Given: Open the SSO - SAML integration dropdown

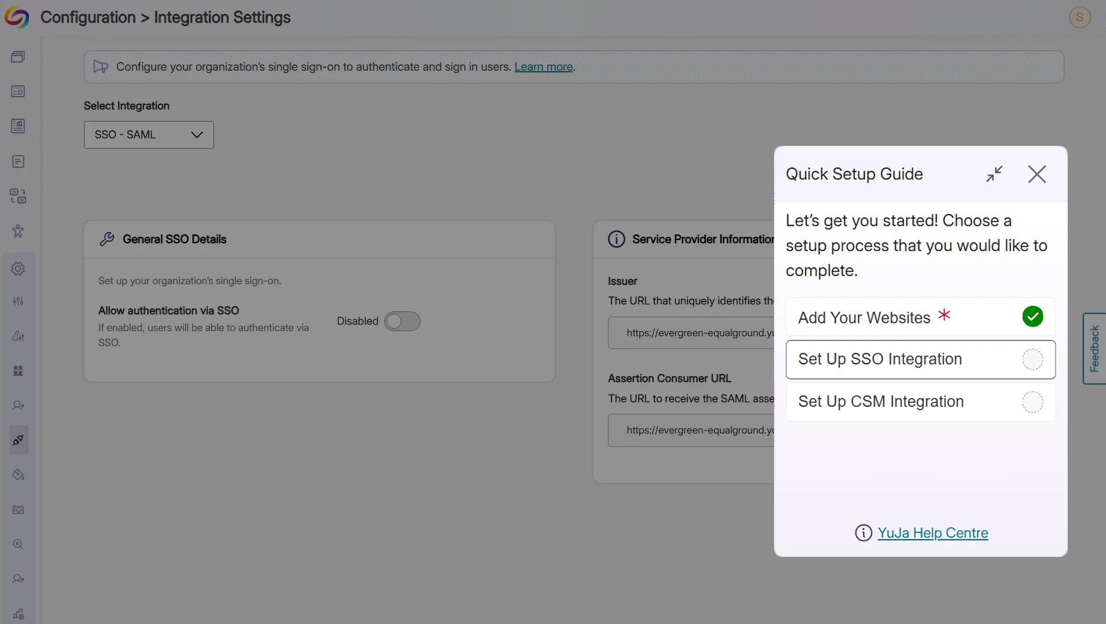Looking at the screenshot, I should [149, 134].
